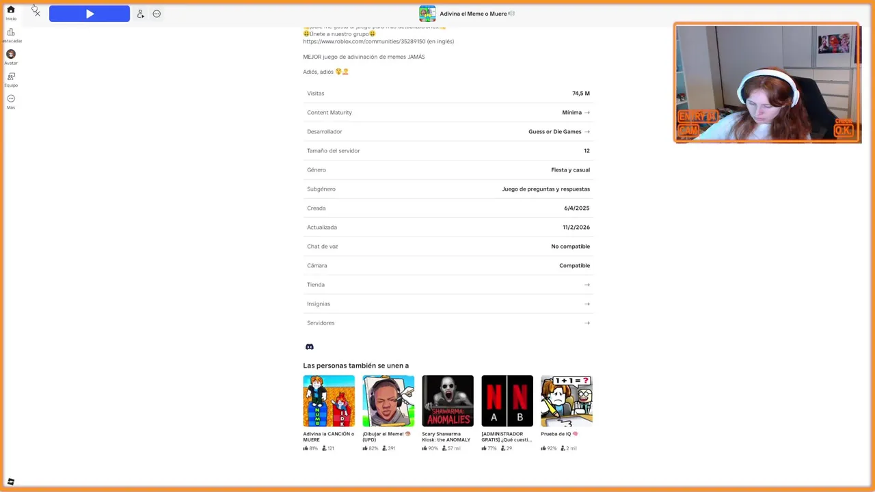Click the Adivina el Meme header game icon
Viewport: 875px width, 492px height.
tap(427, 14)
